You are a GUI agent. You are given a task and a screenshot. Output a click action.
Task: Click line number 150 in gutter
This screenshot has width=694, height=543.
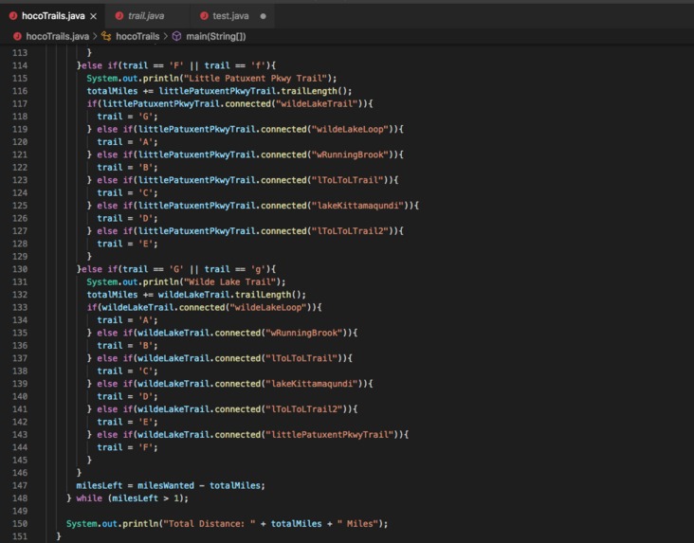(x=20, y=523)
